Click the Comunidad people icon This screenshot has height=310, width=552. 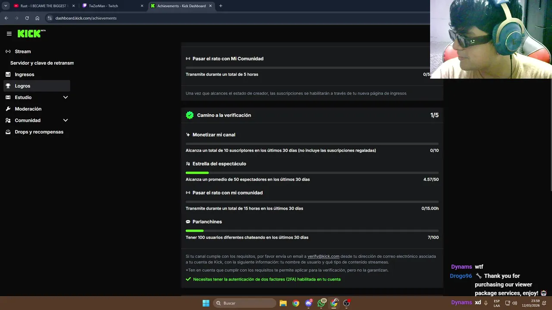click(8, 121)
